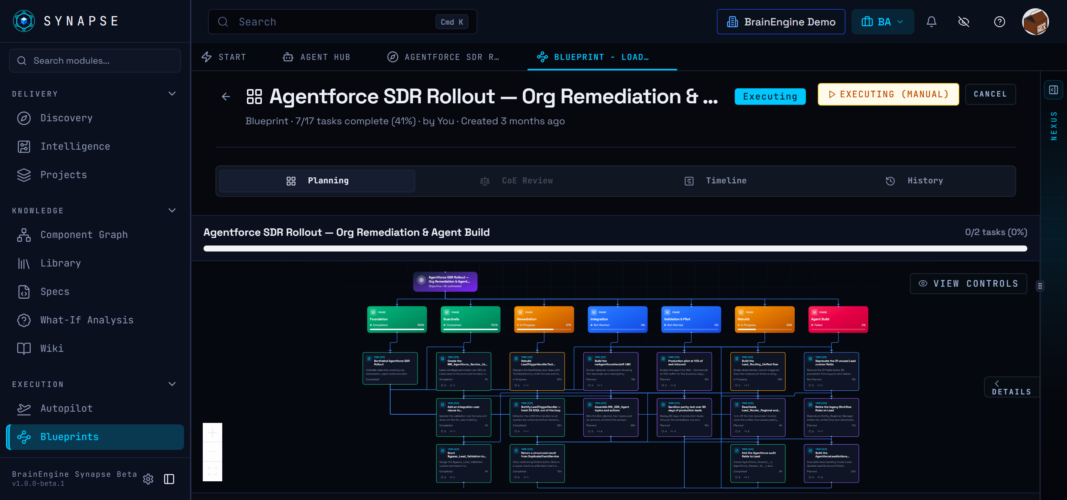1067x500 pixels.
Task: Focus the Search modules field
Action: 95,61
